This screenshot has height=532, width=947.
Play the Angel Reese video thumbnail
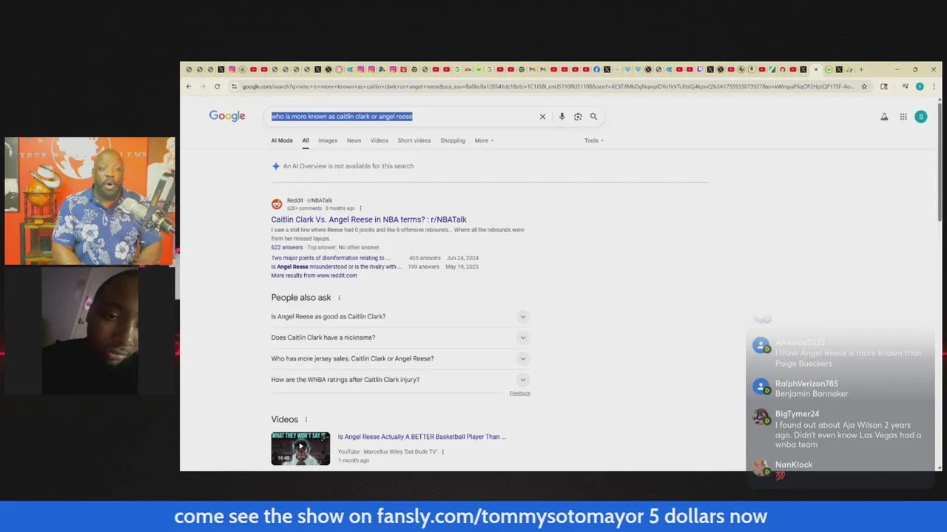pyautogui.click(x=300, y=448)
